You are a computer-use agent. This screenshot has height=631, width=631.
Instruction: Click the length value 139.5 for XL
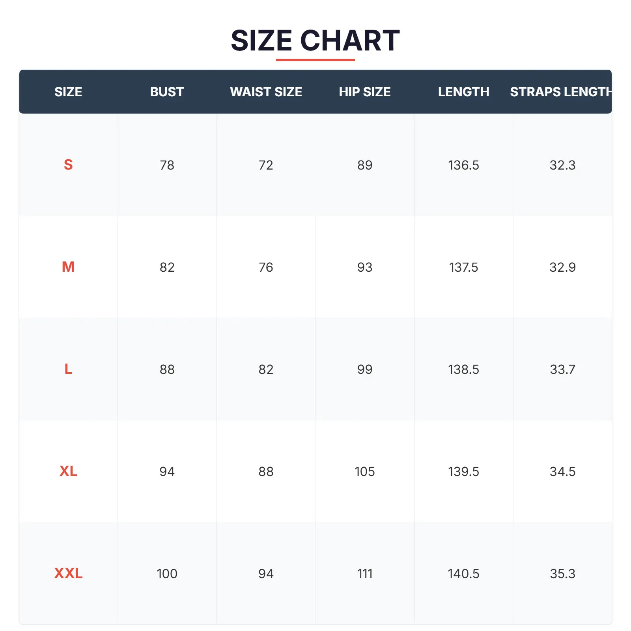pyautogui.click(x=463, y=471)
